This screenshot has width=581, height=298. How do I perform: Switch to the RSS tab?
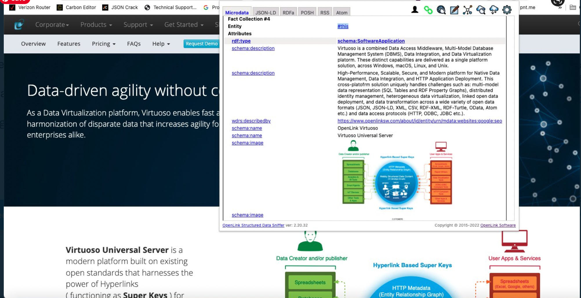(325, 12)
